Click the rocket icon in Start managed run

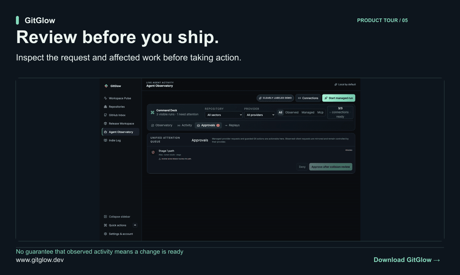pyautogui.click(x=326, y=98)
